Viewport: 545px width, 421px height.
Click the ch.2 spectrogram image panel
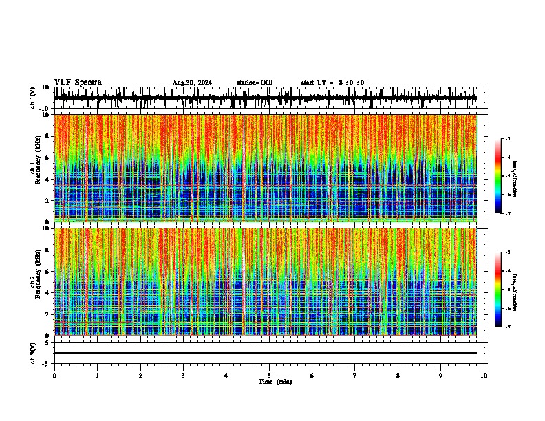click(265, 282)
